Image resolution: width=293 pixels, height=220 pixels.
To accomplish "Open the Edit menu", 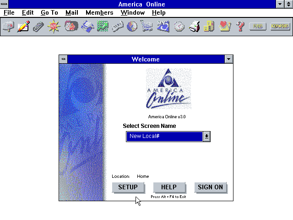I will 27,12.
